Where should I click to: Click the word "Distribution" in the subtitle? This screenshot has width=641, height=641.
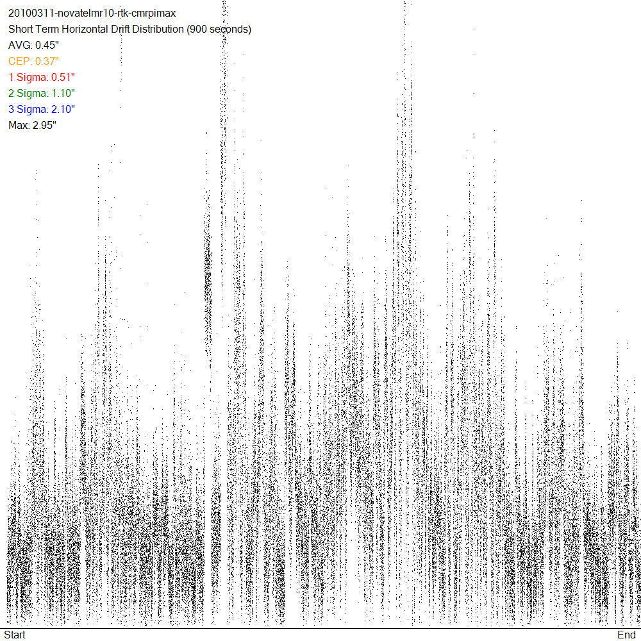tap(158, 29)
